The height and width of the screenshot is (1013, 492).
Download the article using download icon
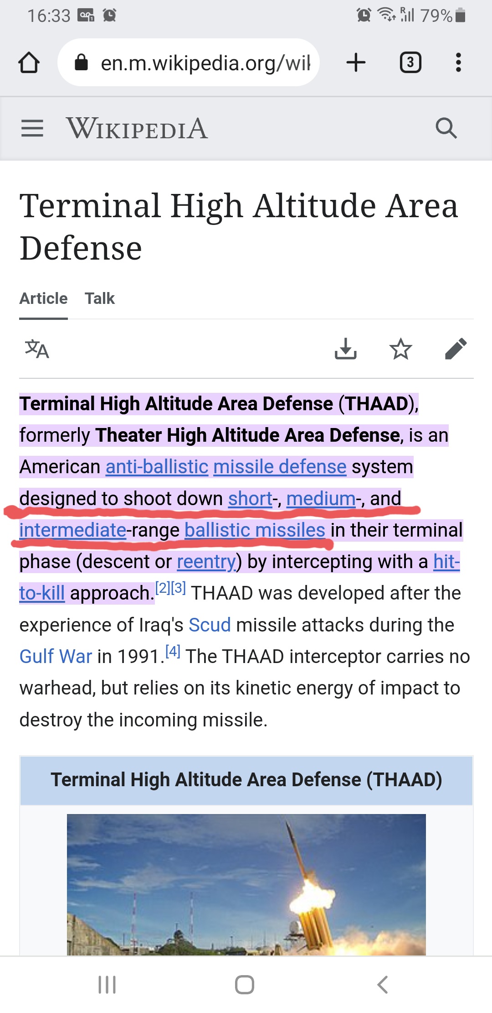point(345,349)
